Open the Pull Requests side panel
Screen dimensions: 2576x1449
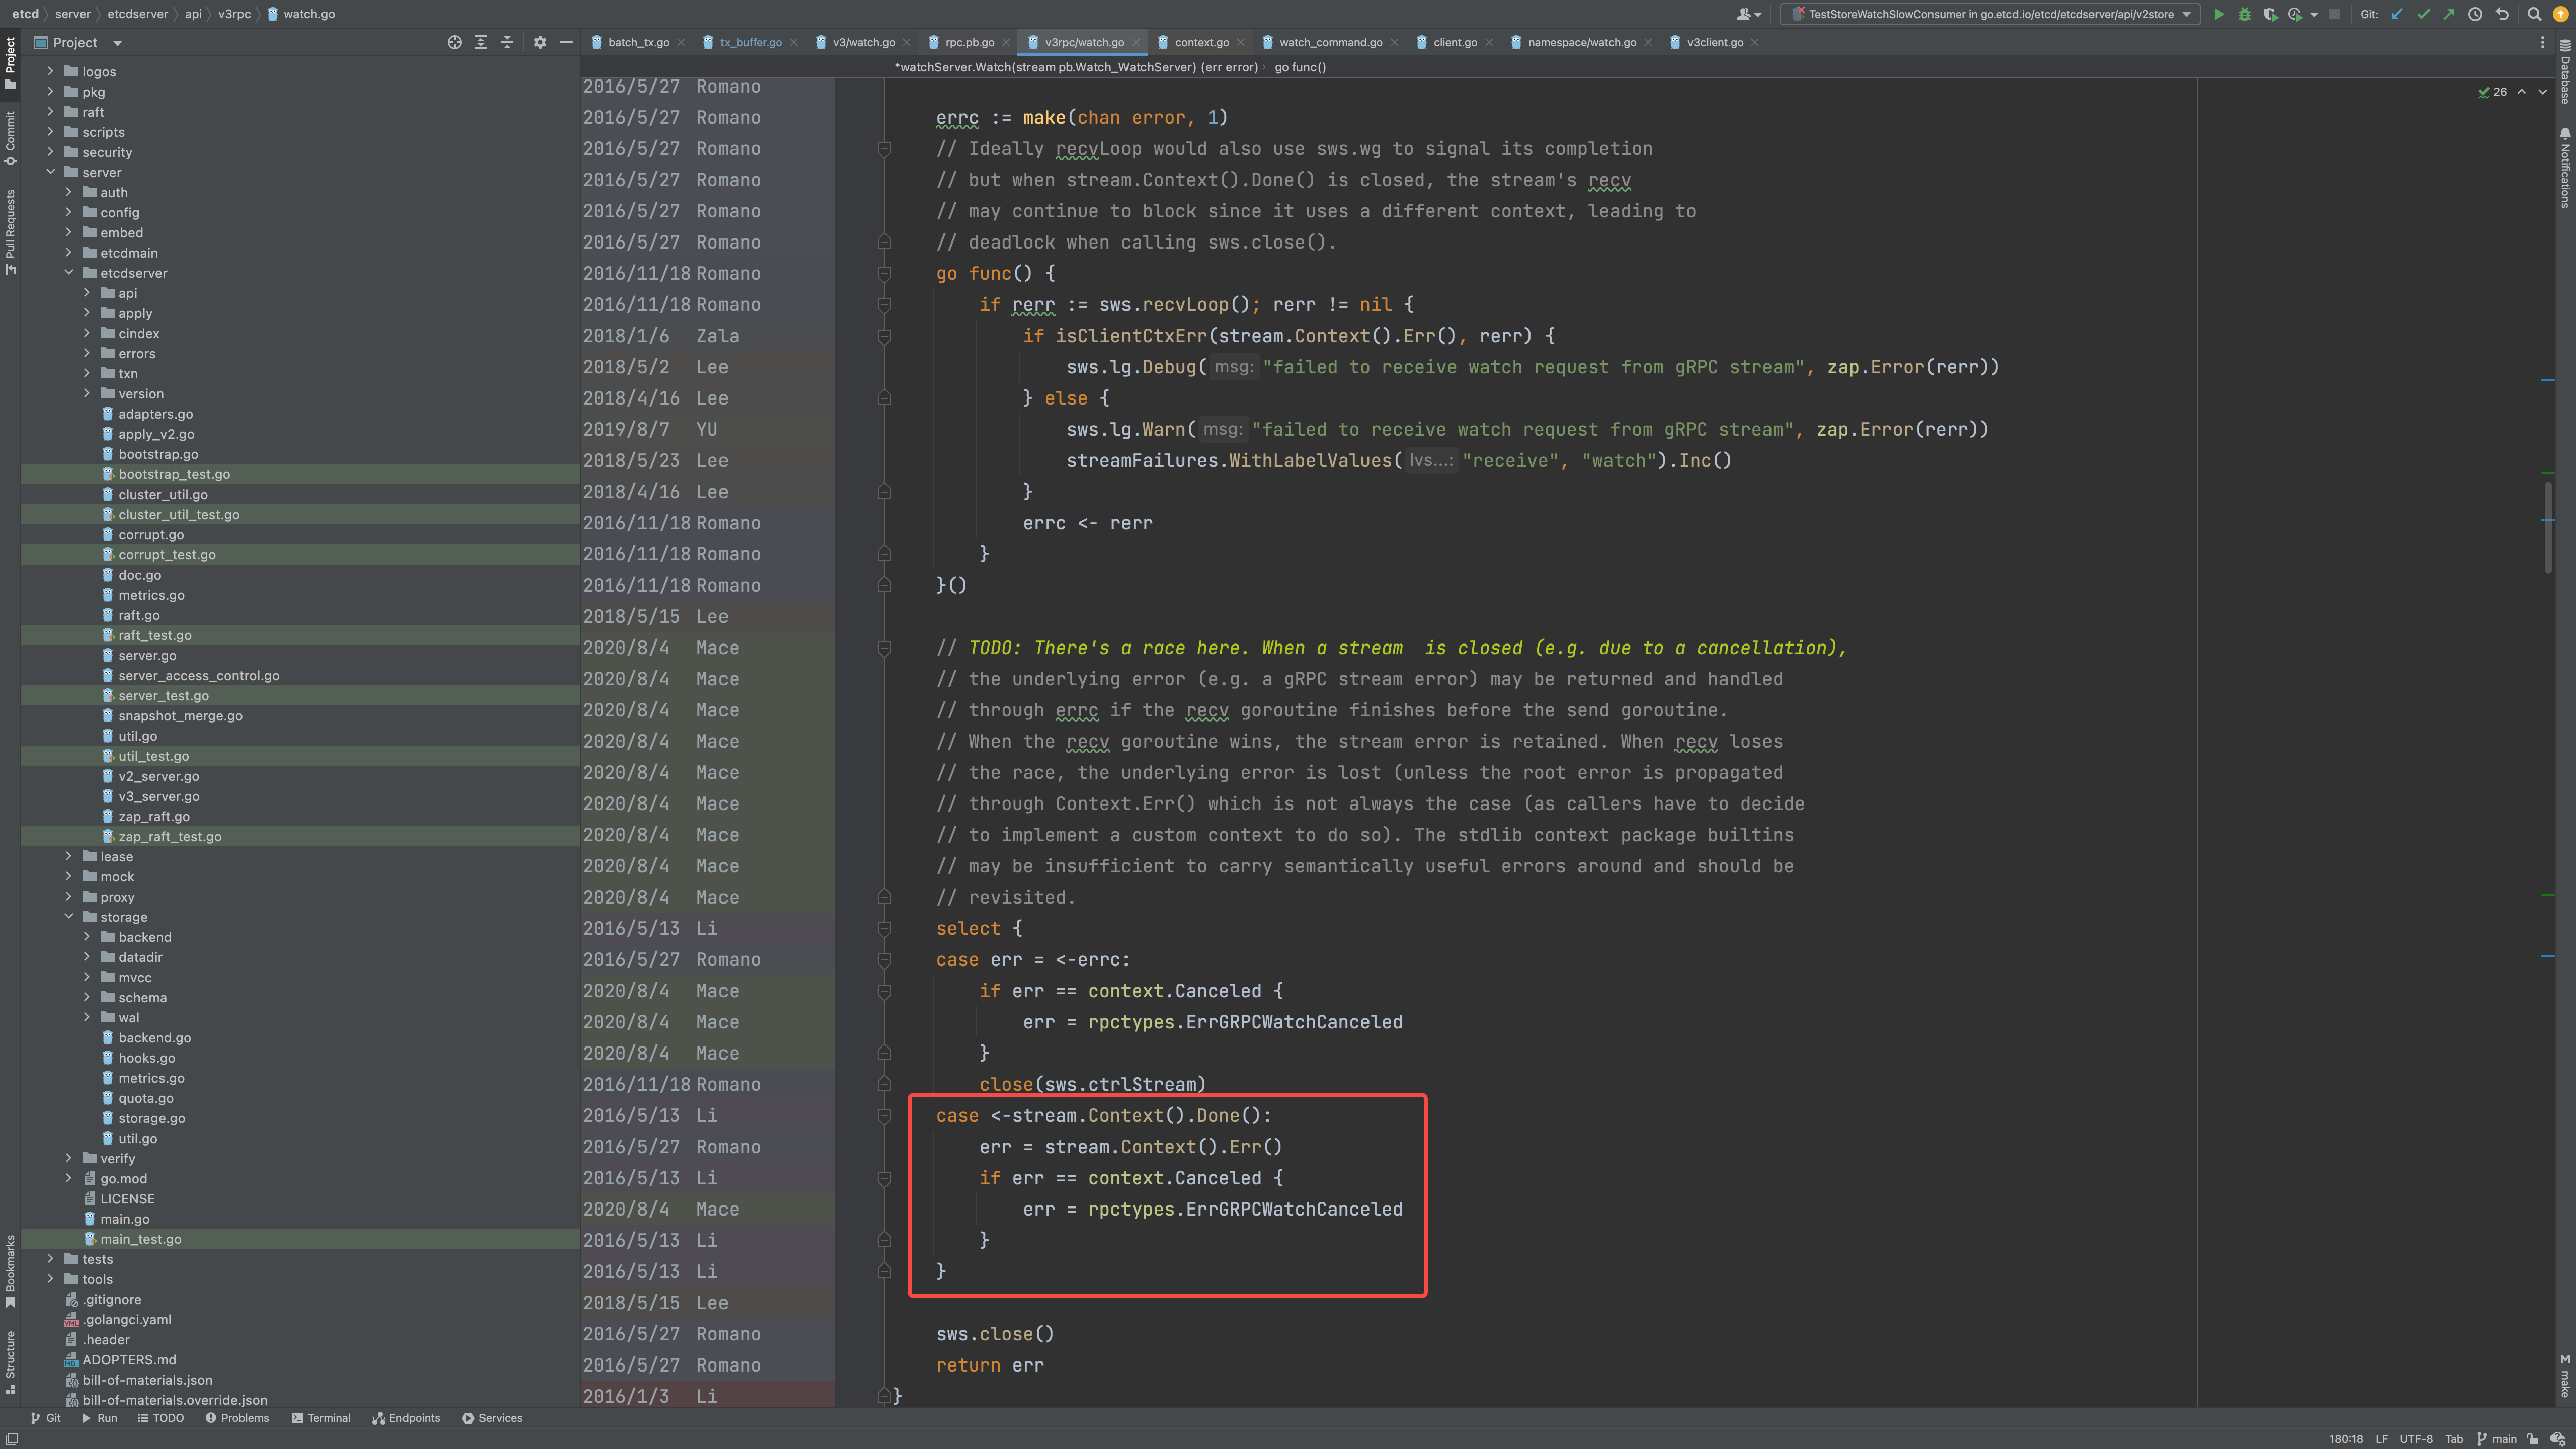[x=10, y=232]
